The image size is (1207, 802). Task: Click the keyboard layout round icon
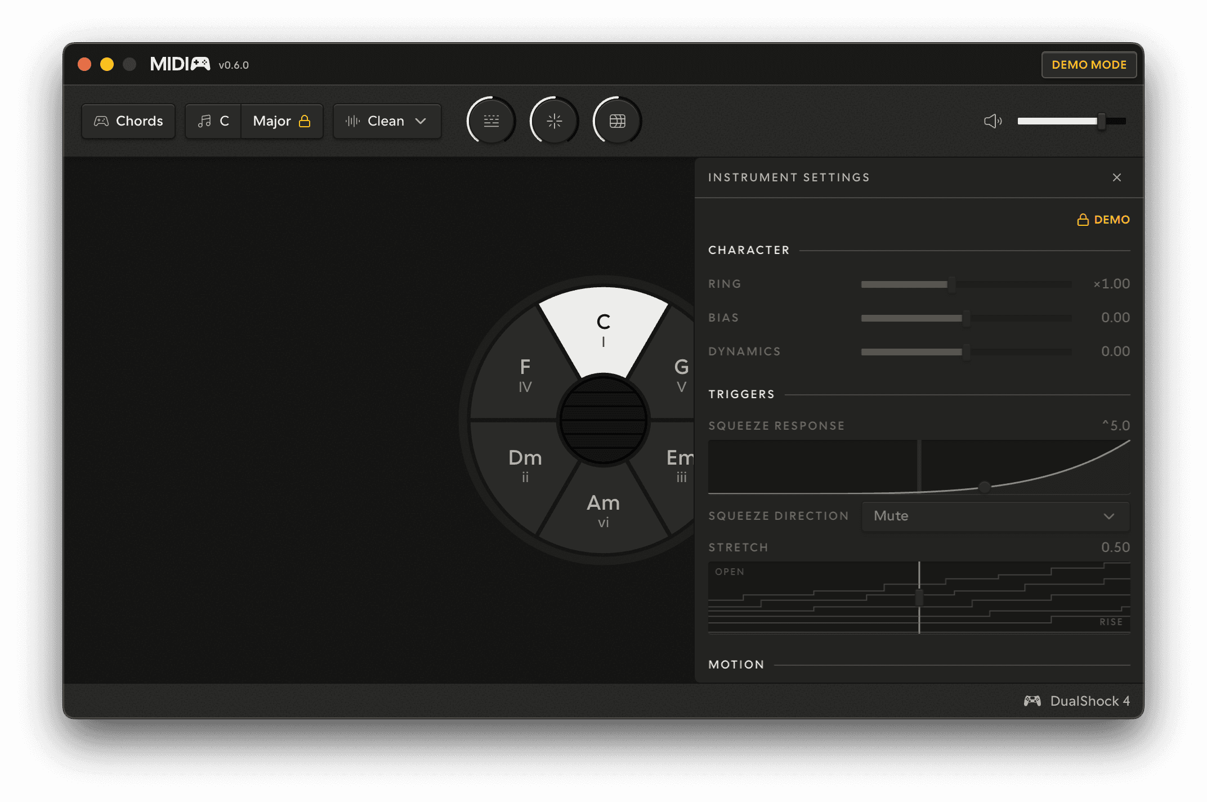click(x=491, y=121)
